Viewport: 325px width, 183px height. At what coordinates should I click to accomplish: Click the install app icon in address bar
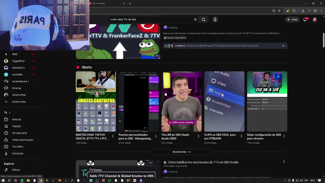[274, 11]
